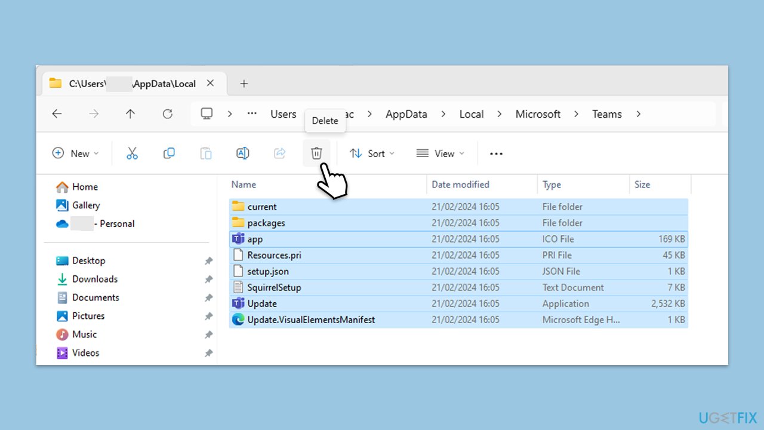Expand chevron between Microsoft and Teams
Image resolution: width=764 pixels, height=430 pixels.
577,113
